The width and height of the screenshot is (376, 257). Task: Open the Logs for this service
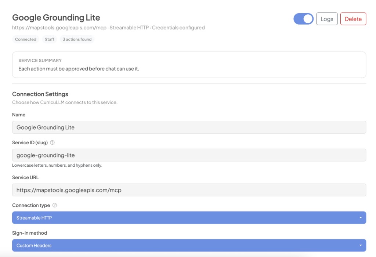coord(327,19)
